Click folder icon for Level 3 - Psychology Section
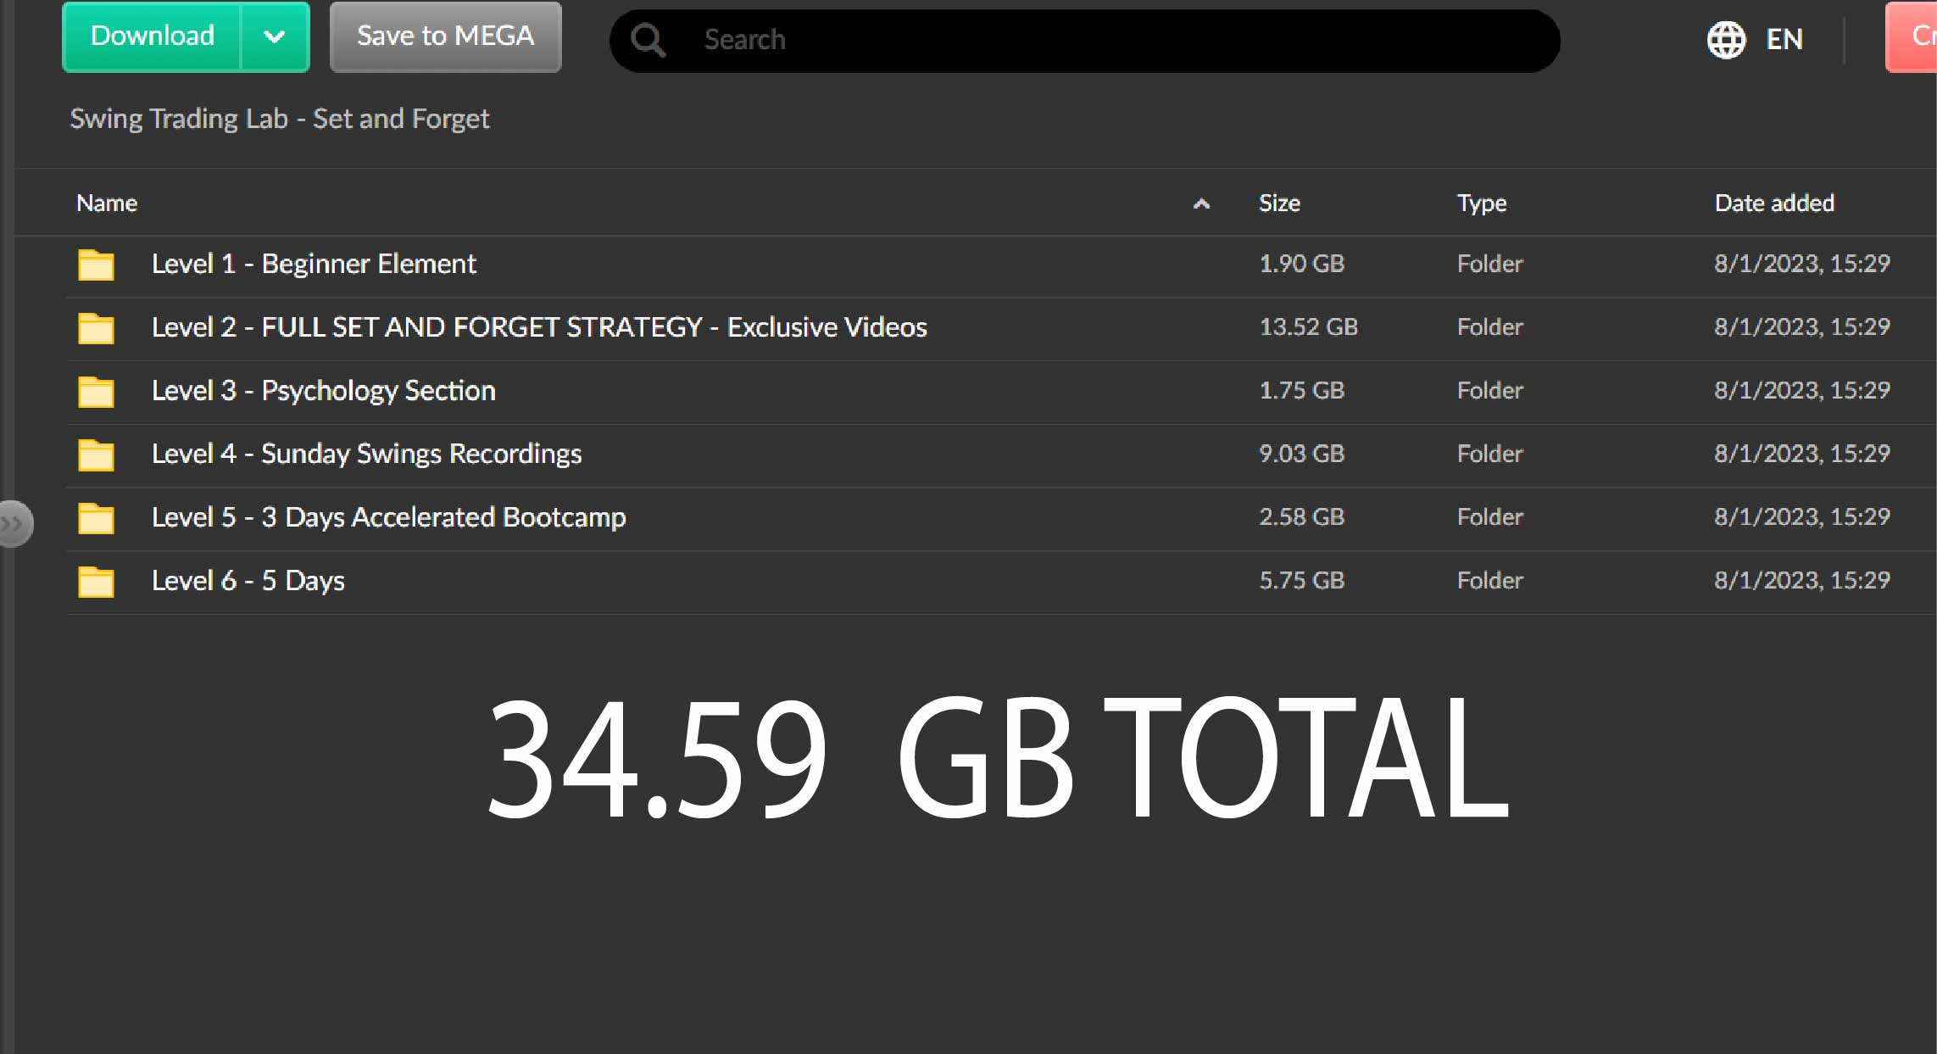The height and width of the screenshot is (1054, 1937). (x=96, y=392)
